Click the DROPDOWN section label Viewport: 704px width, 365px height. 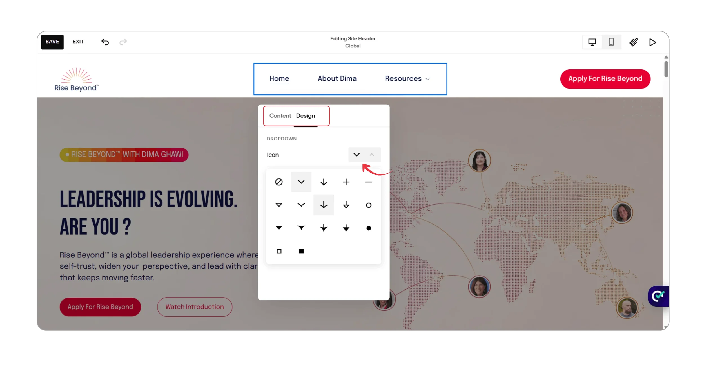pyautogui.click(x=282, y=139)
